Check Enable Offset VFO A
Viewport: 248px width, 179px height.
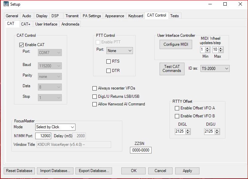click(177, 108)
